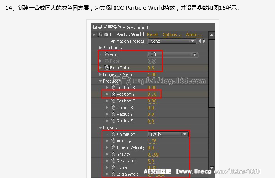Collapse the Producer group

(x=101, y=81)
